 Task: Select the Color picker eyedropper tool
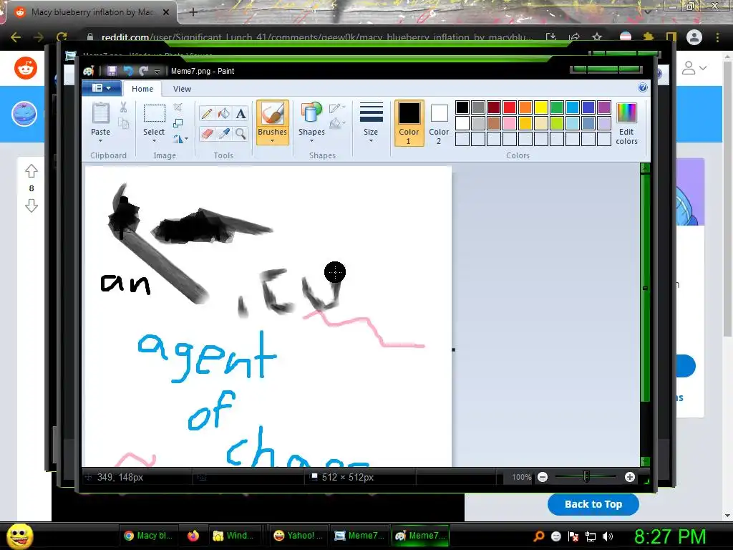[223, 134]
